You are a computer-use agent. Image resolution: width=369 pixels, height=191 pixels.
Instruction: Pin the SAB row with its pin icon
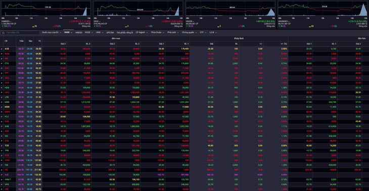(x=2, y=121)
